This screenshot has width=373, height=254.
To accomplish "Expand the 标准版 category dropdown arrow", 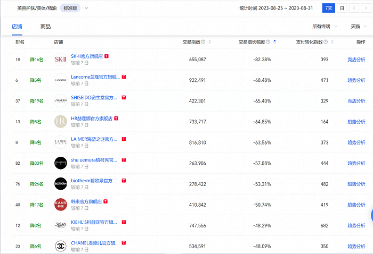I will (x=86, y=8).
